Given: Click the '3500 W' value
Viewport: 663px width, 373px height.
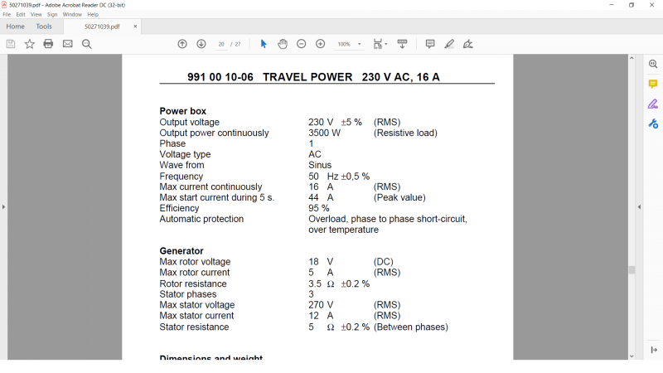Looking at the screenshot, I should click(324, 133).
